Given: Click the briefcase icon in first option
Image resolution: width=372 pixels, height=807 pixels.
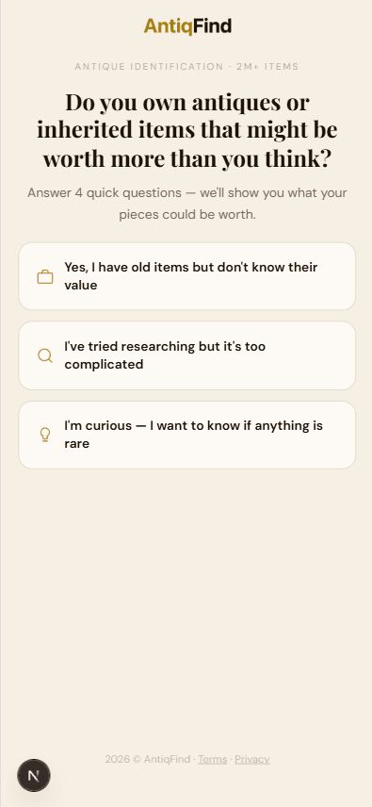Looking at the screenshot, I should coord(45,277).
